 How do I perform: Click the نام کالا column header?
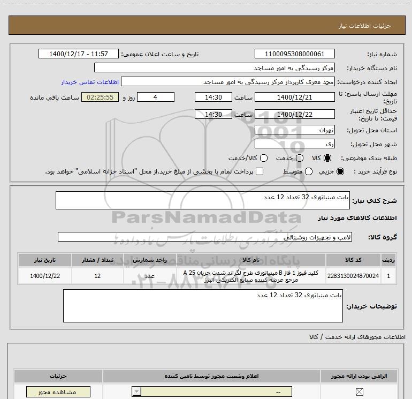250,260
